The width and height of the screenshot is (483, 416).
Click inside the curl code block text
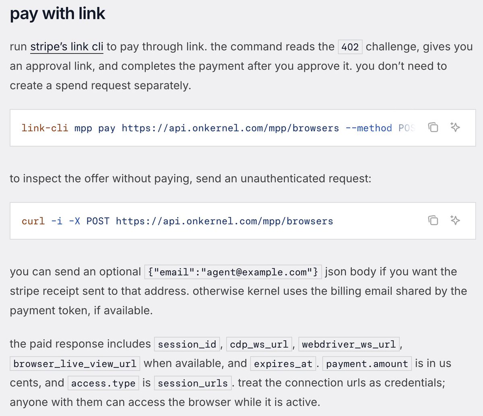[178, 221]
